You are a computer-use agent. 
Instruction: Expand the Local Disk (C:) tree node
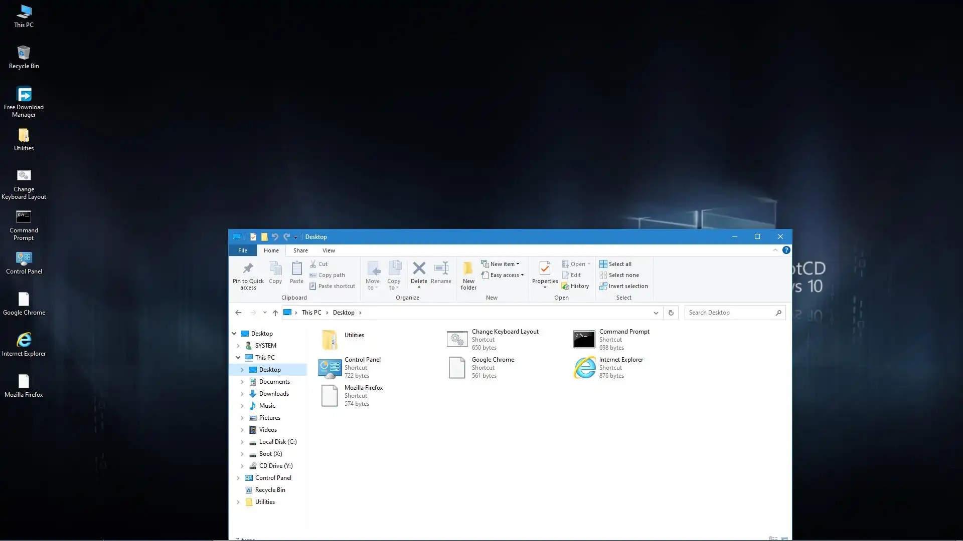(242, 442)
